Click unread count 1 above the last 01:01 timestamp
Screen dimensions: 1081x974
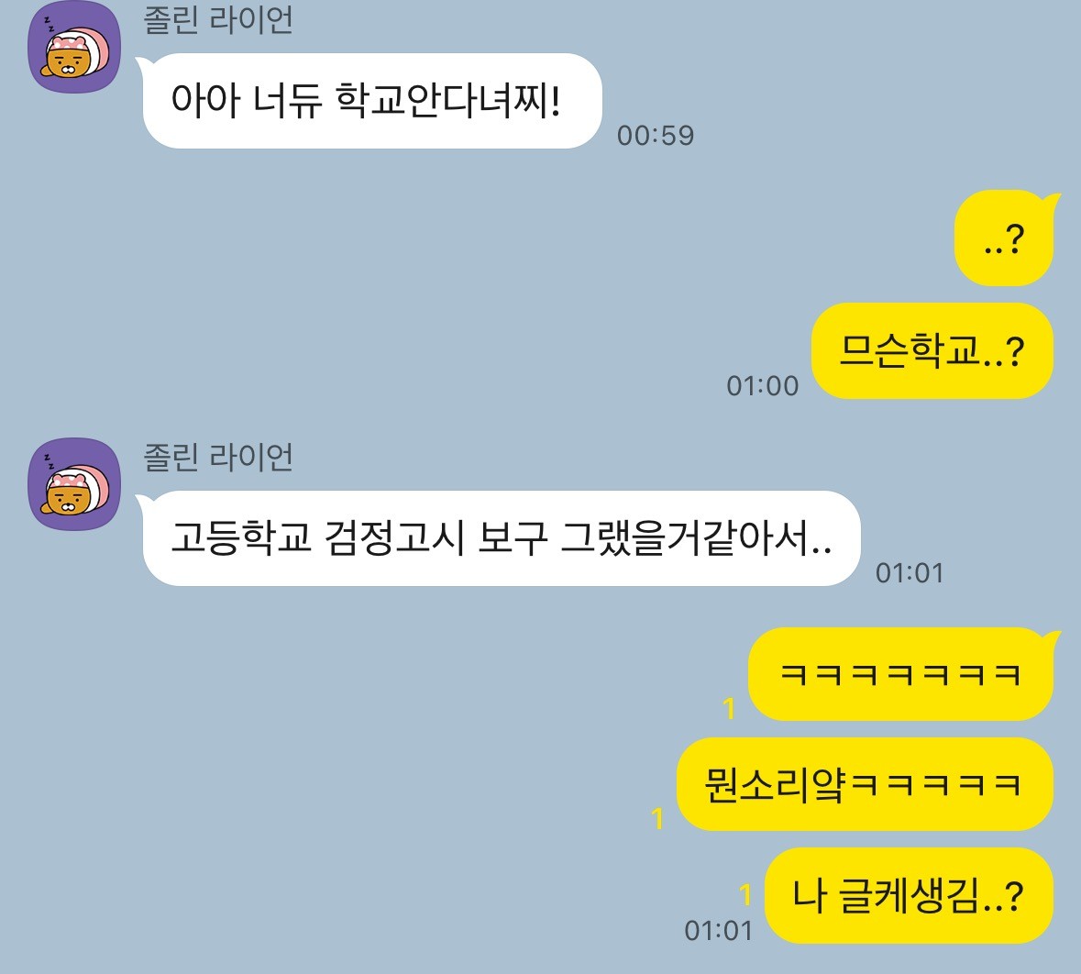[745, 895]
